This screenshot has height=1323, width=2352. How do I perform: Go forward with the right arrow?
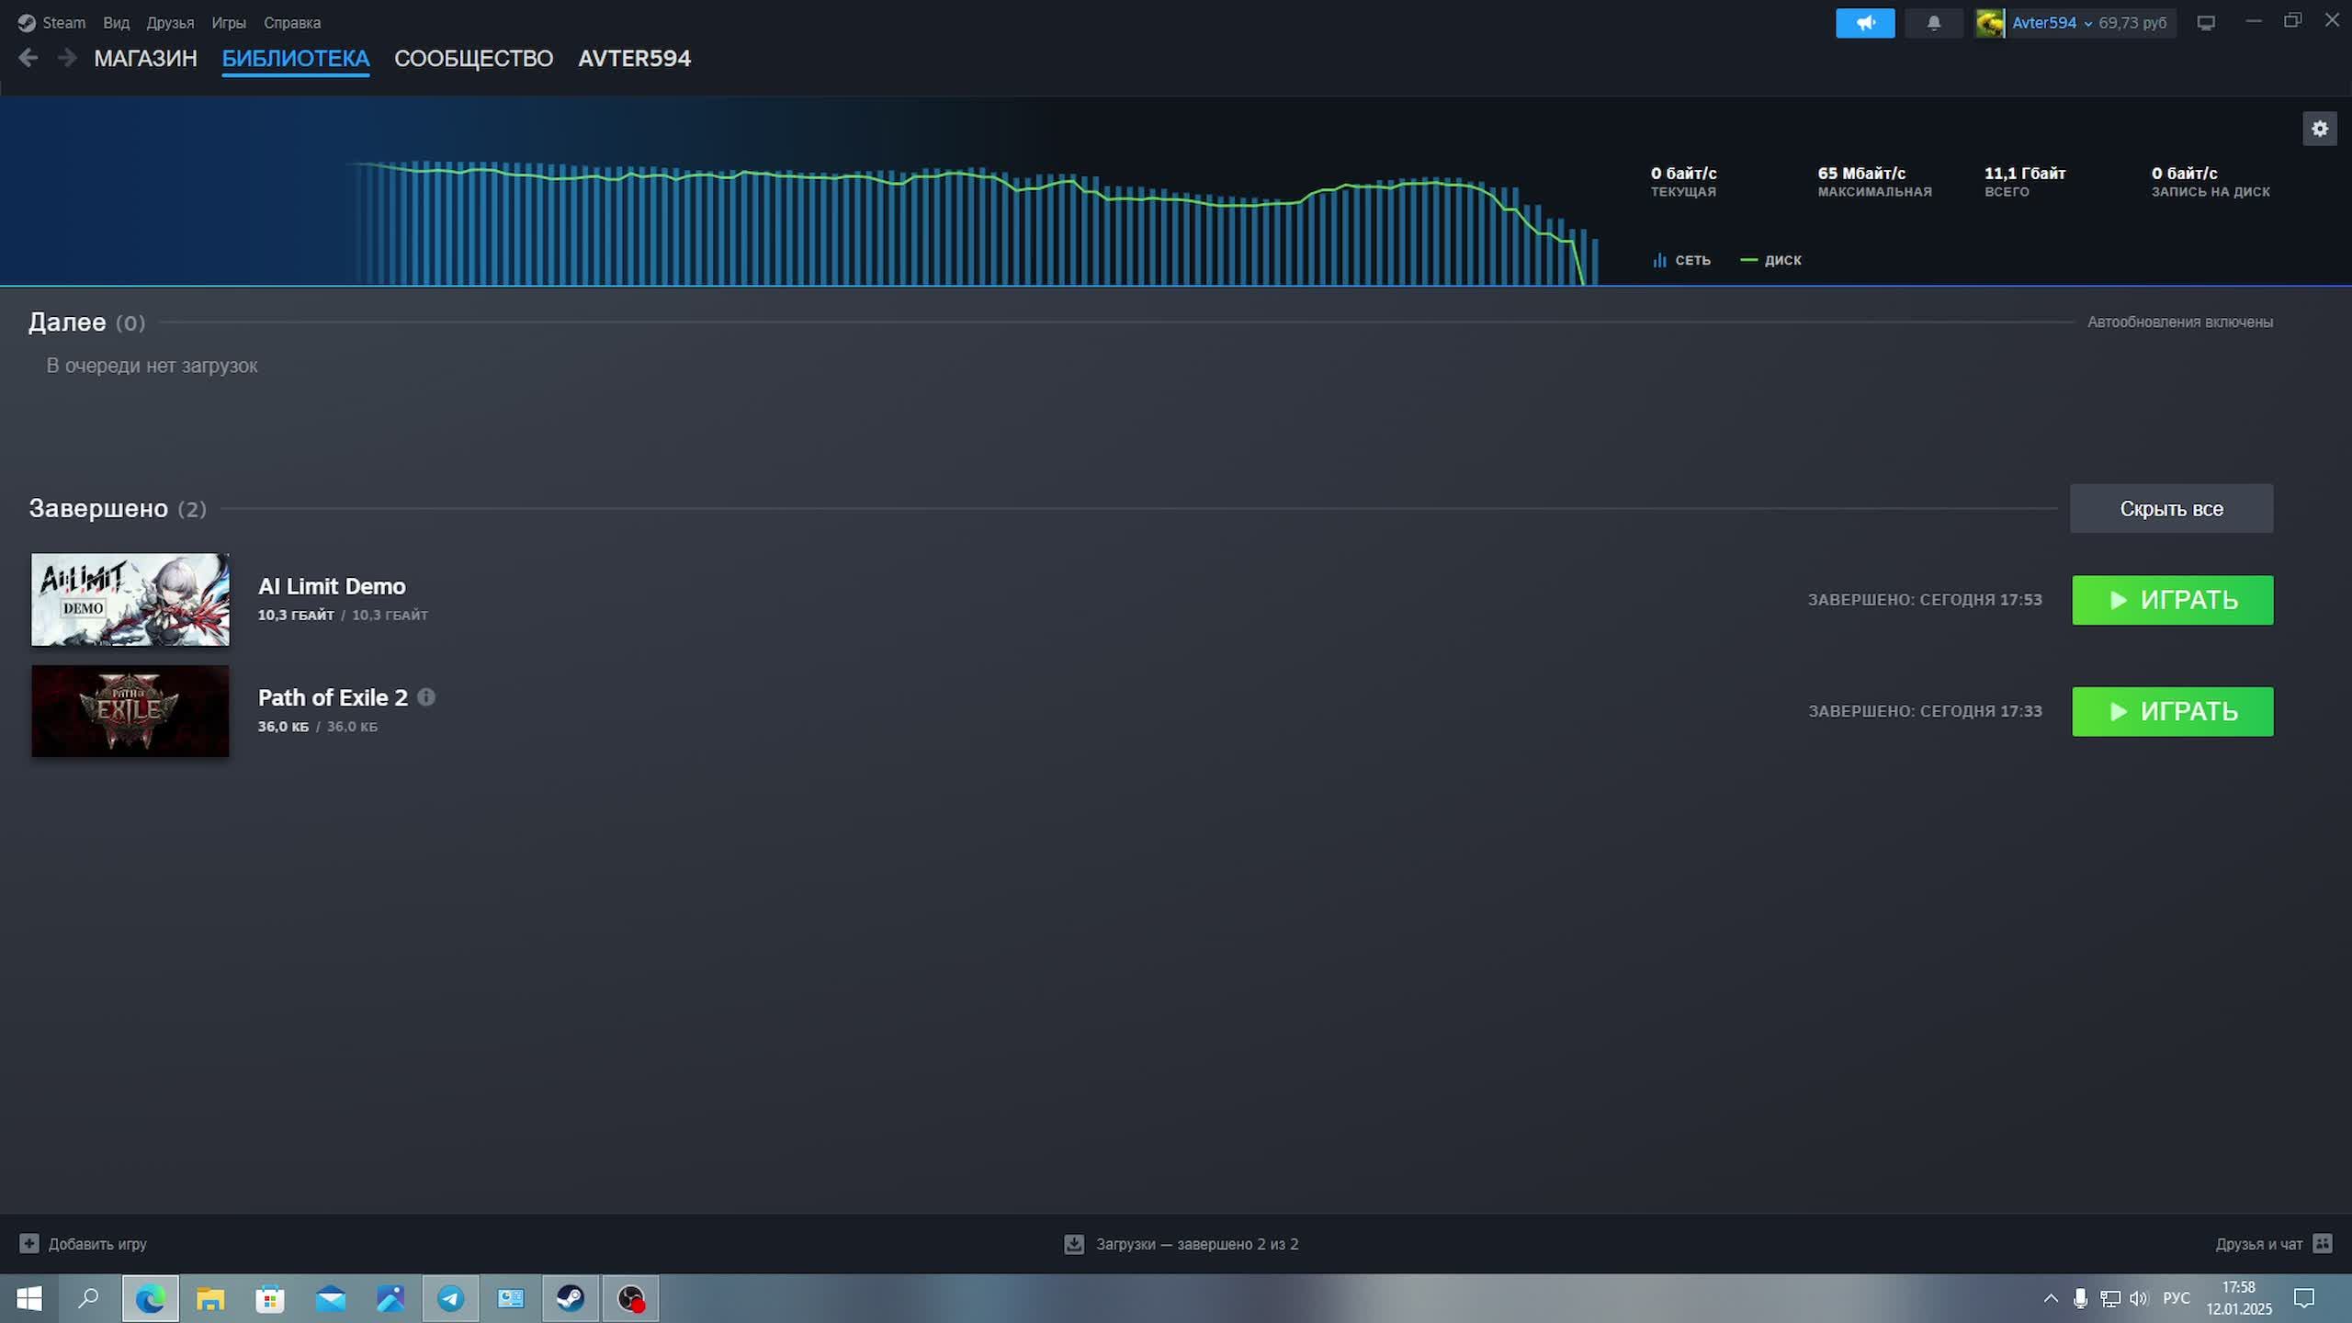67,58
